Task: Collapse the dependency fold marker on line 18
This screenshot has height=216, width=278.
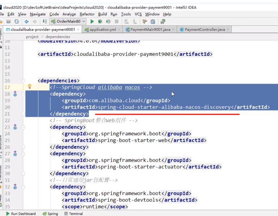Action: 23,94
